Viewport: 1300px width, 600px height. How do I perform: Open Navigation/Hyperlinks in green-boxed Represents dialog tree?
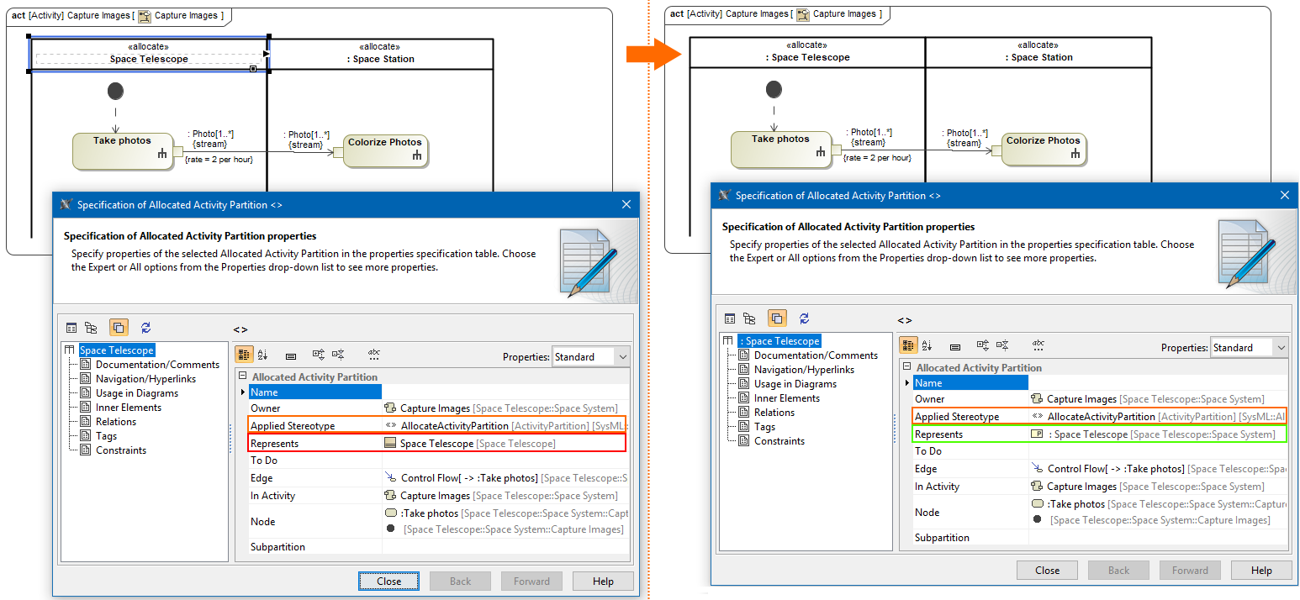click(804, 370)
